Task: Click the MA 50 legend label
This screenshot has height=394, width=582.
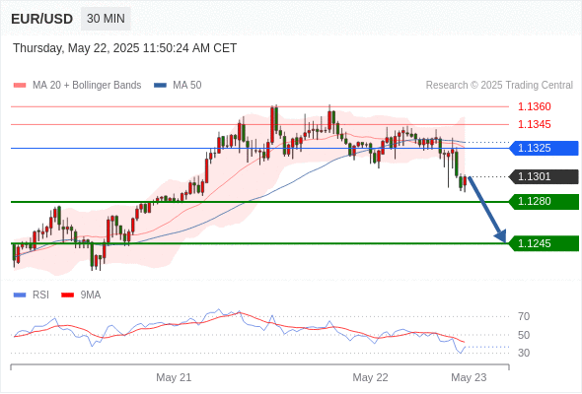Action: coord(187,86)
